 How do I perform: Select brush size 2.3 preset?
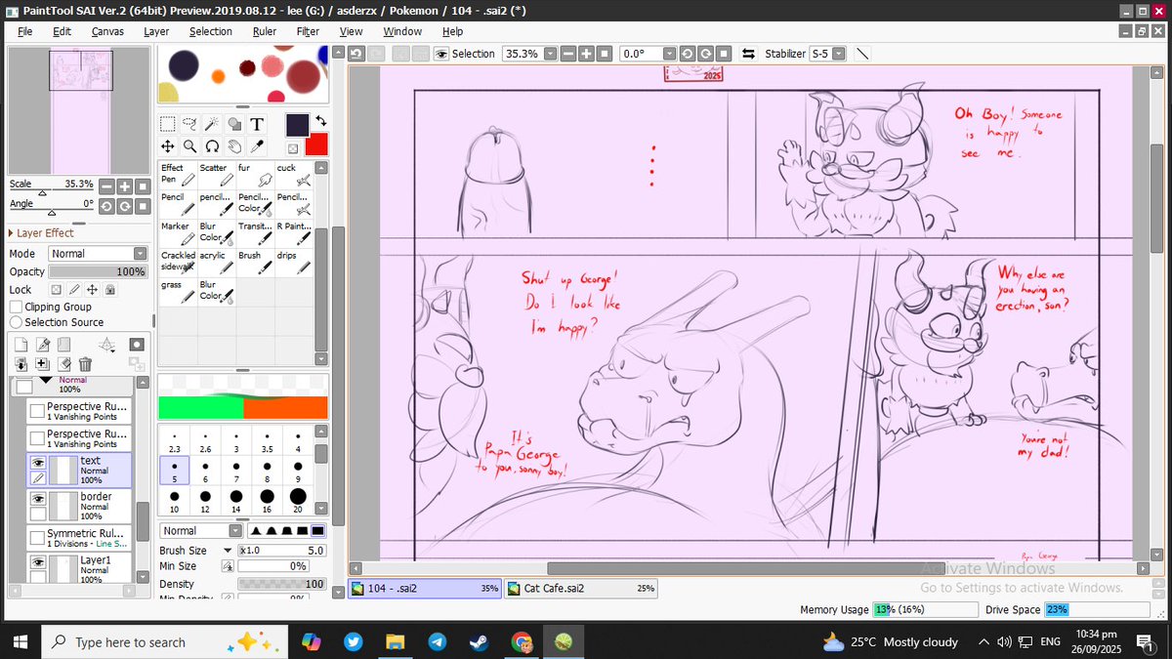point(175,441)
